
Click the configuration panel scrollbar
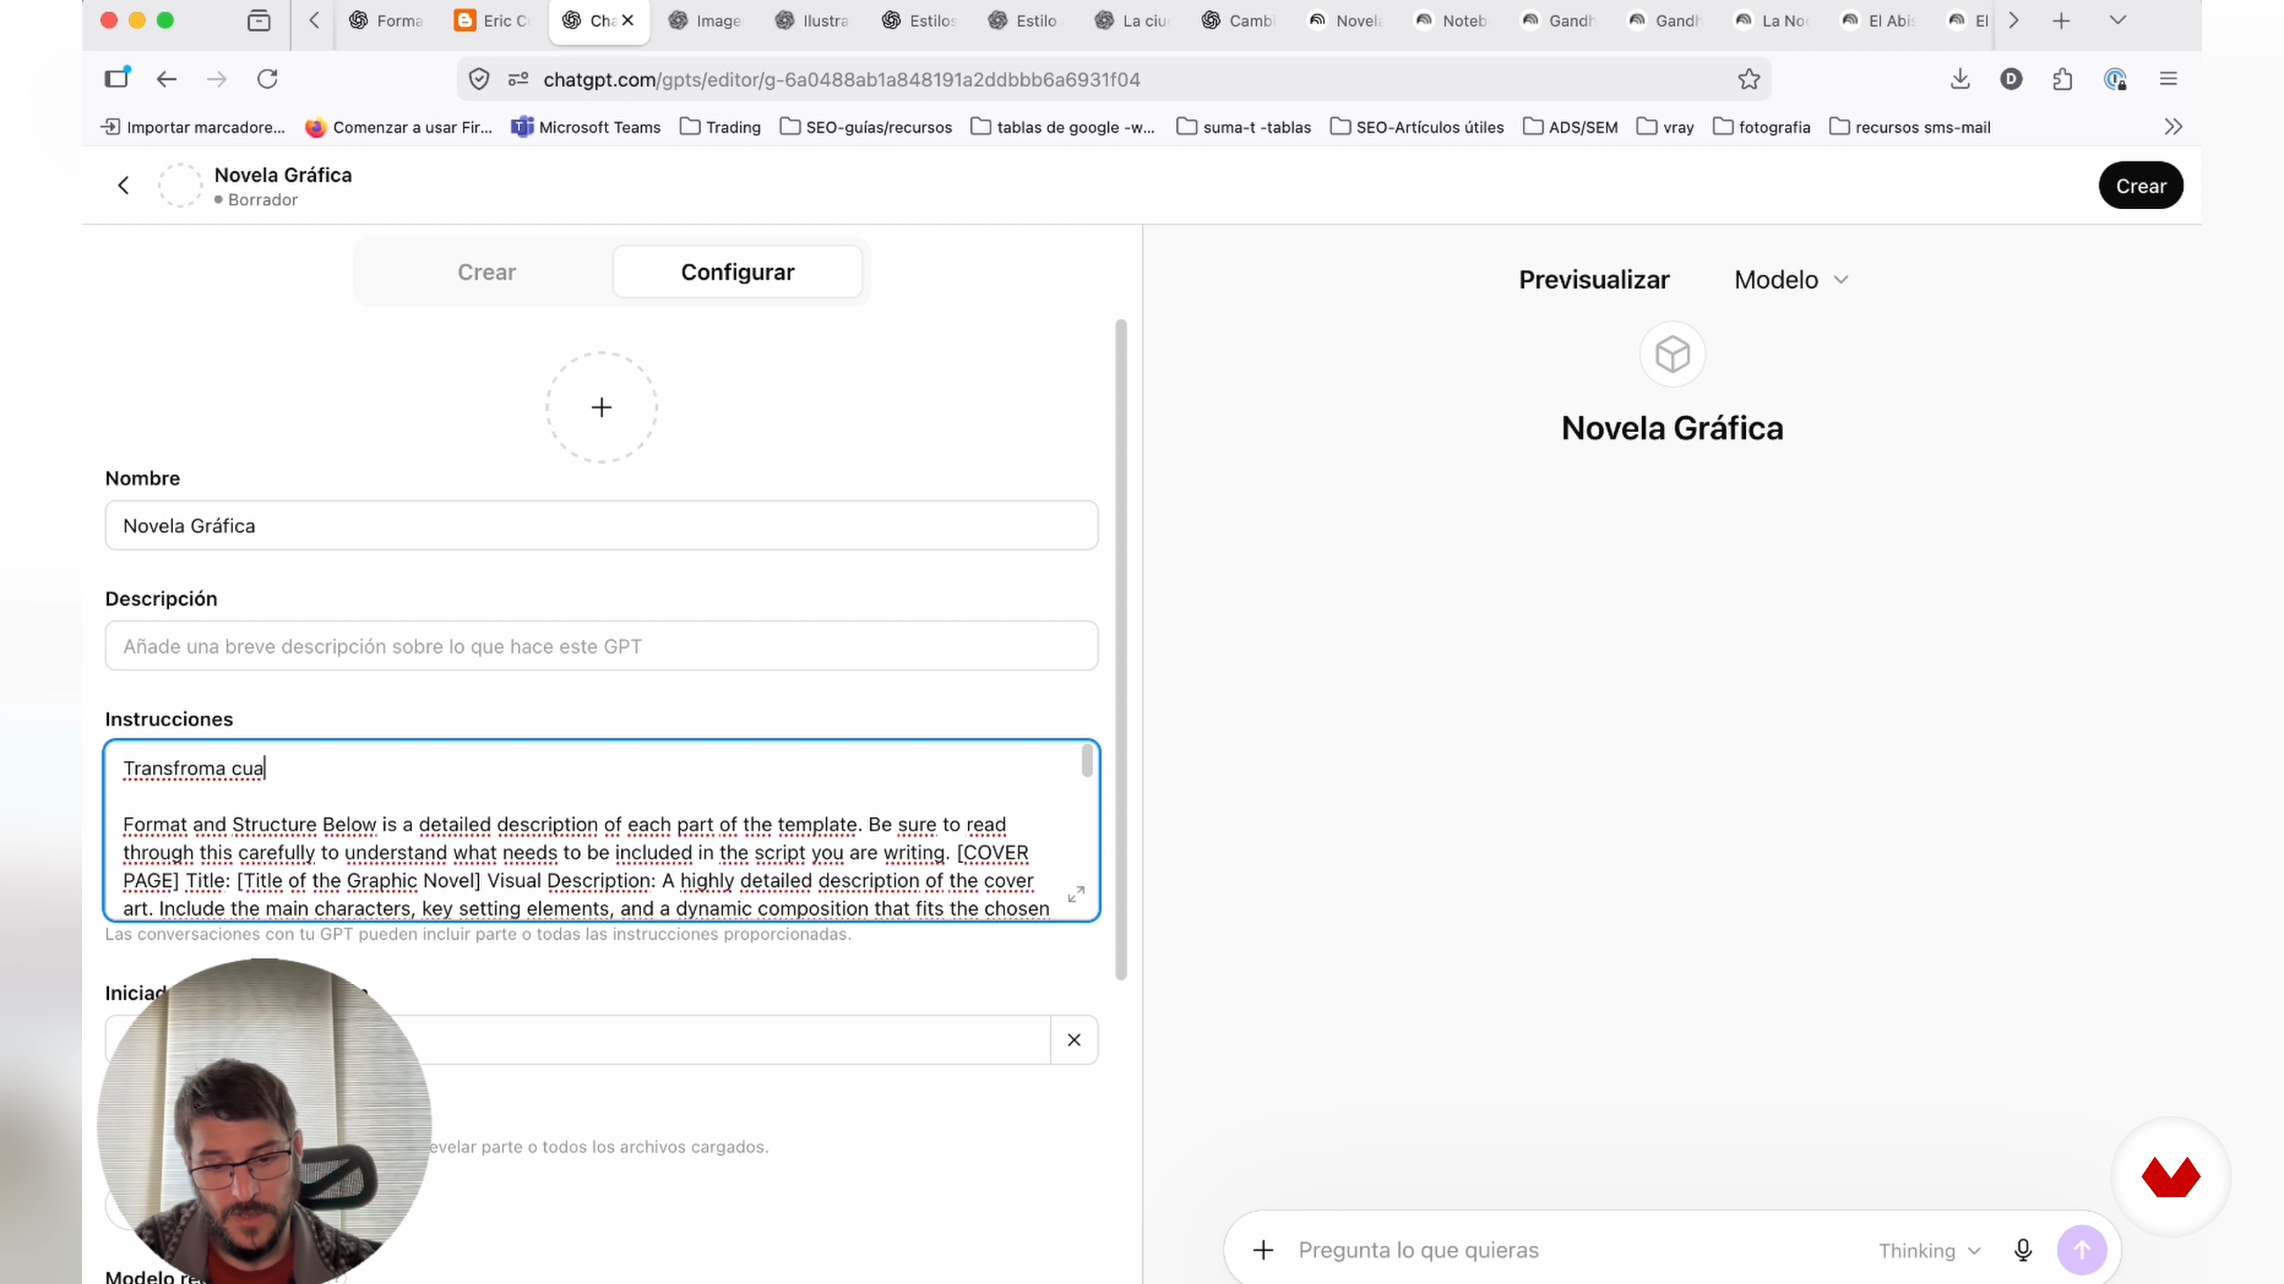(1121, 650)
